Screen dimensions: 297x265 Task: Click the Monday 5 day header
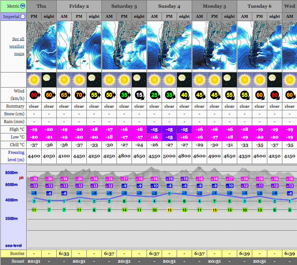(x=214, y=6)
